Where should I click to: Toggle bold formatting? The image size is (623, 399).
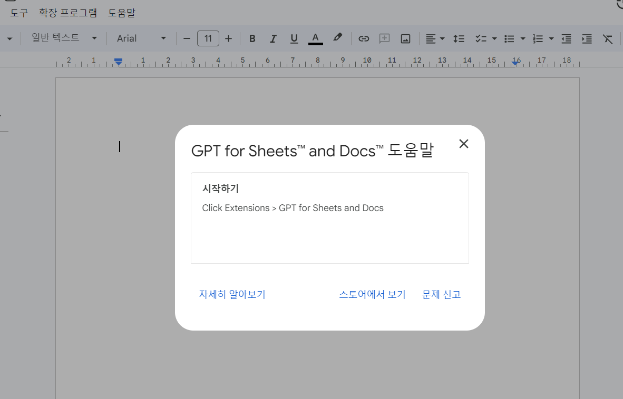pos(252,38)
